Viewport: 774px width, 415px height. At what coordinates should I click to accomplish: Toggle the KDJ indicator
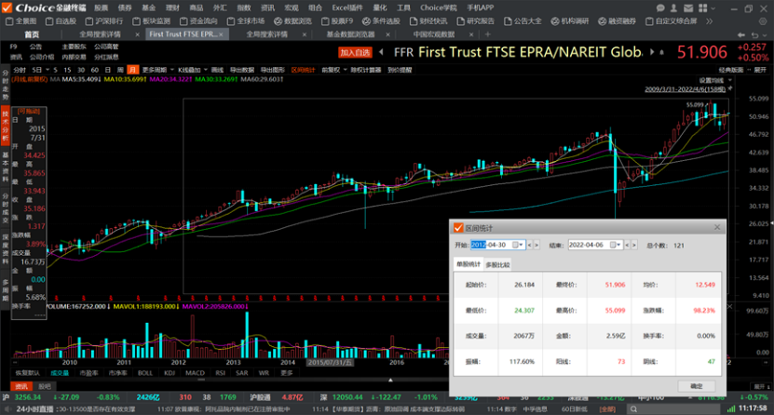tap(170, 372)
